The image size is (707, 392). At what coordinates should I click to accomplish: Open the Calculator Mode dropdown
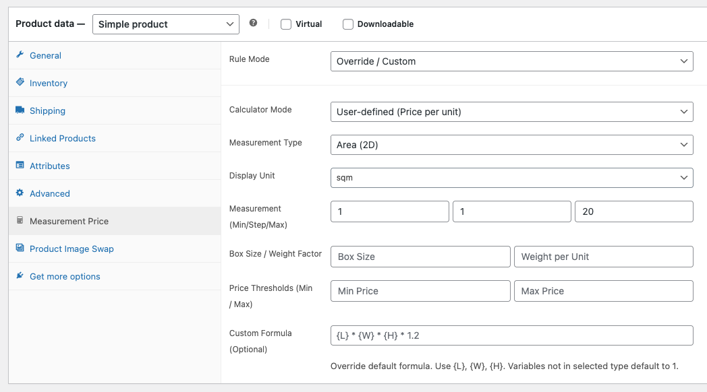(x=511, y=112)
